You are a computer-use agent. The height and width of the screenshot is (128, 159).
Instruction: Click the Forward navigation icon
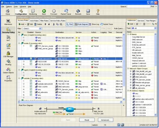coord(54,12)
